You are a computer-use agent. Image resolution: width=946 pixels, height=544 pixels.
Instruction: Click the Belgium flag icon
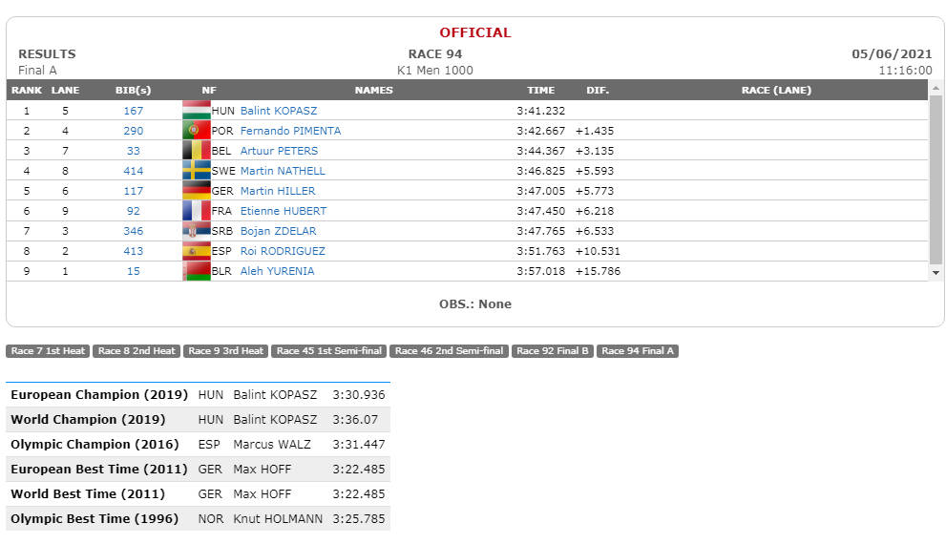196,150
